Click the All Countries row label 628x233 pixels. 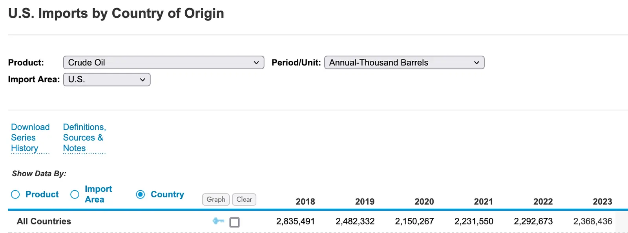pyautogui.click(x=44, y=221)
